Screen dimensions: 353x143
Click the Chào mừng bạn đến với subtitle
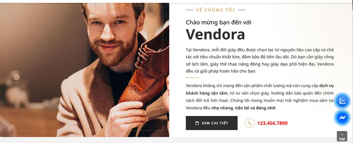coord(218,22)
